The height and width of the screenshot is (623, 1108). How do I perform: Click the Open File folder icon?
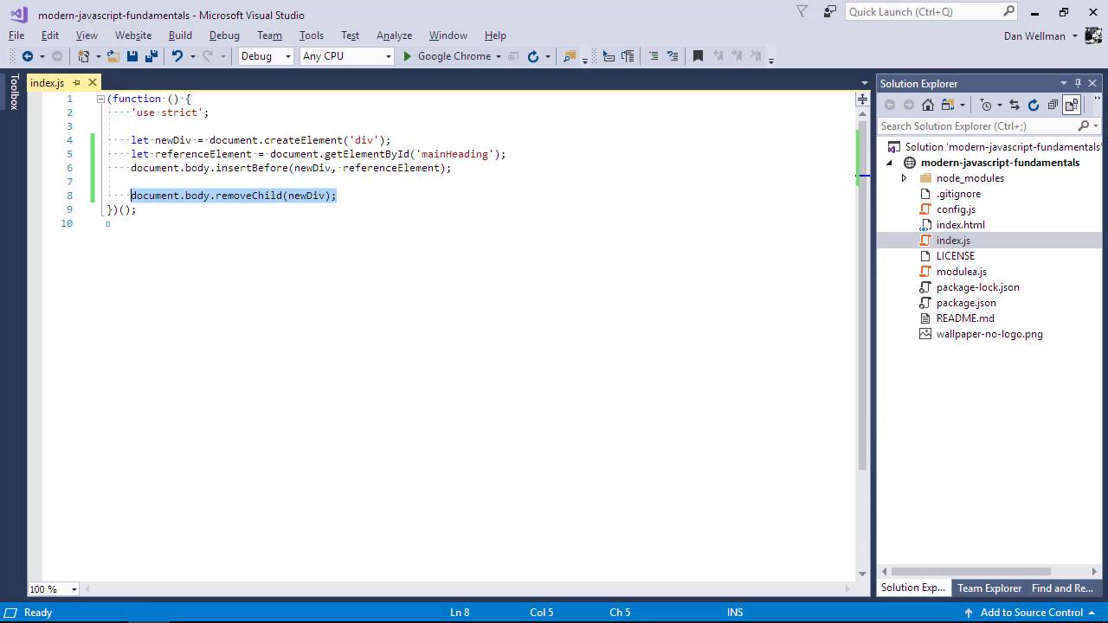[113, 56]
